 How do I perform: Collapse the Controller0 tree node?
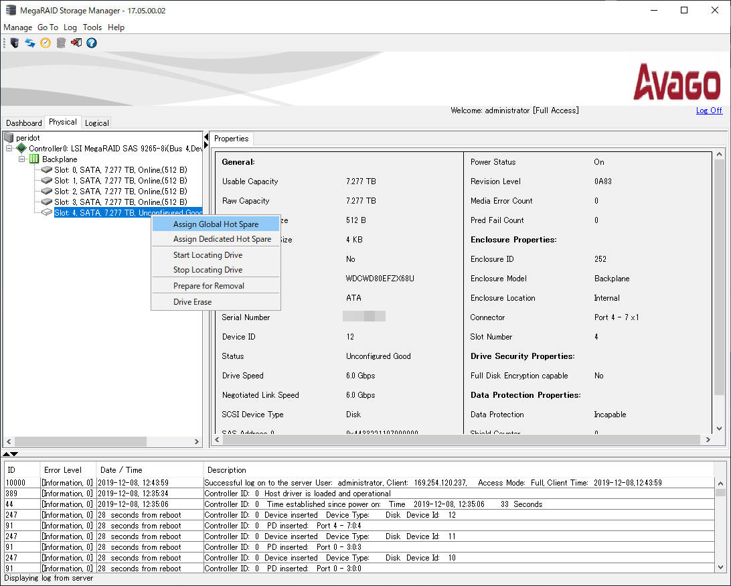pyautogui.click(x=9, y=149)
